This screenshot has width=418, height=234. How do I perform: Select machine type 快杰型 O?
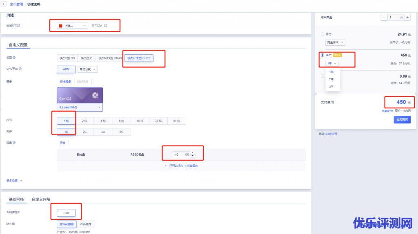click(87, 58)
